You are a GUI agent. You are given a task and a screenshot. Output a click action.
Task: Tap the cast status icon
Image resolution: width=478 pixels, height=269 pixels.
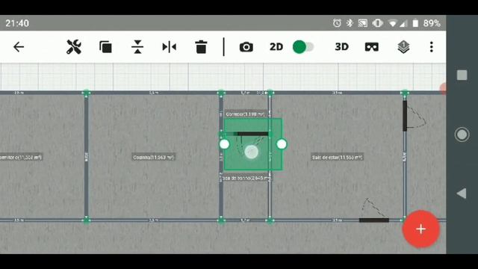pos(363,23)
